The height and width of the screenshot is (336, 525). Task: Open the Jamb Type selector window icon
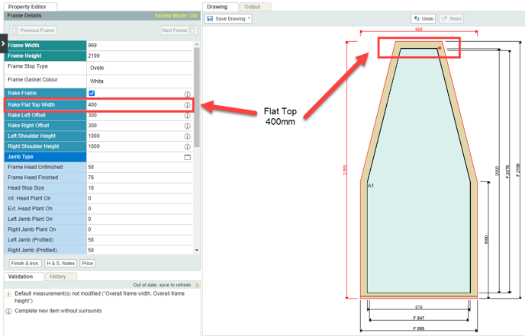(187, 157)
